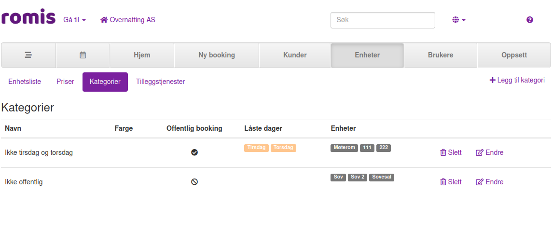Viewport: 552px width, 234px height.
Task: Go to the Oppsett tab
Action: tap(514, 55)
